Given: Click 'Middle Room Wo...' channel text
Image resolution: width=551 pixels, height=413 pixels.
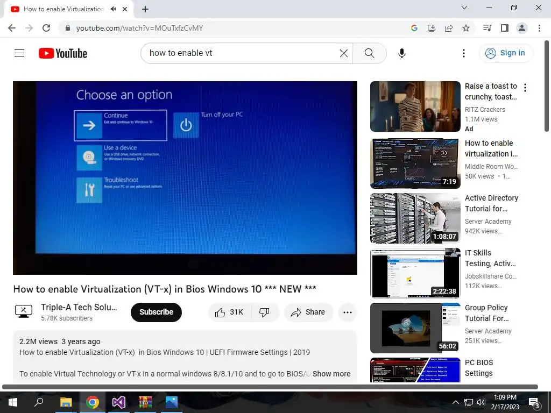Looking at the screenshot, I should (491, 167).
